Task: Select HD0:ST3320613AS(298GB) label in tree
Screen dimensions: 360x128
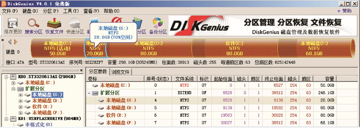Action: click(47, 77)
